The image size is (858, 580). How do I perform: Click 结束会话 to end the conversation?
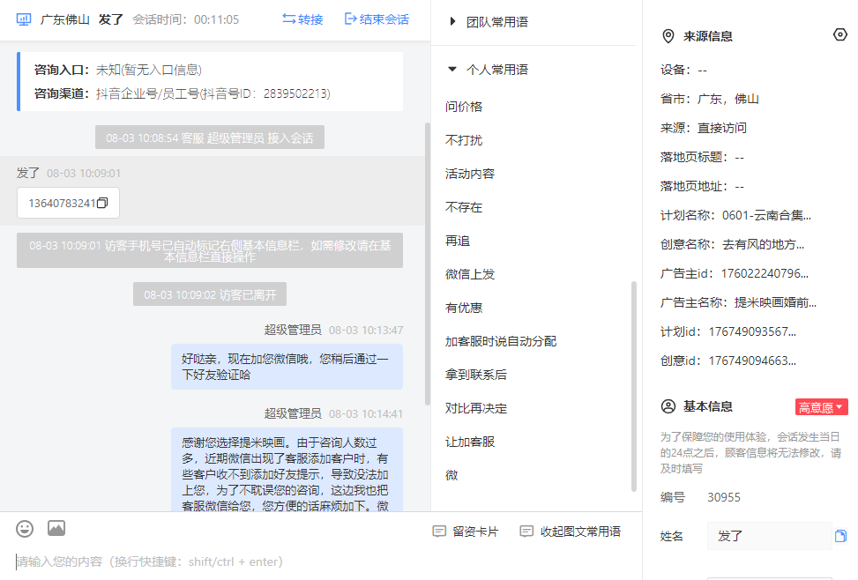377,19
